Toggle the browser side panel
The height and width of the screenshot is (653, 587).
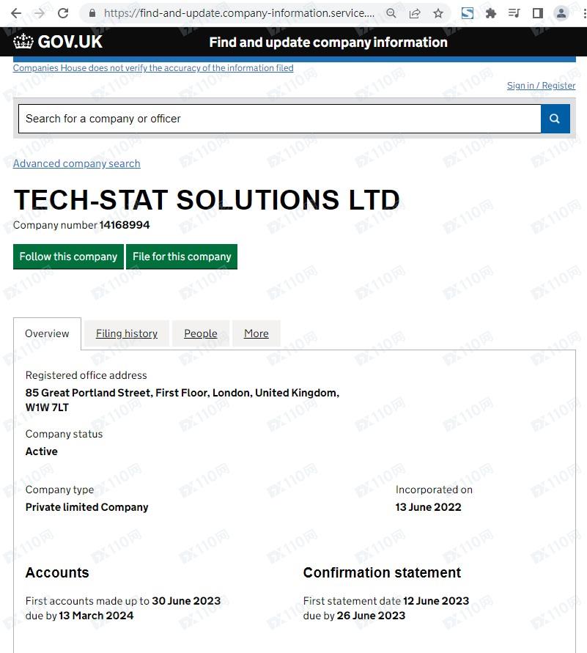click(537, 13)
